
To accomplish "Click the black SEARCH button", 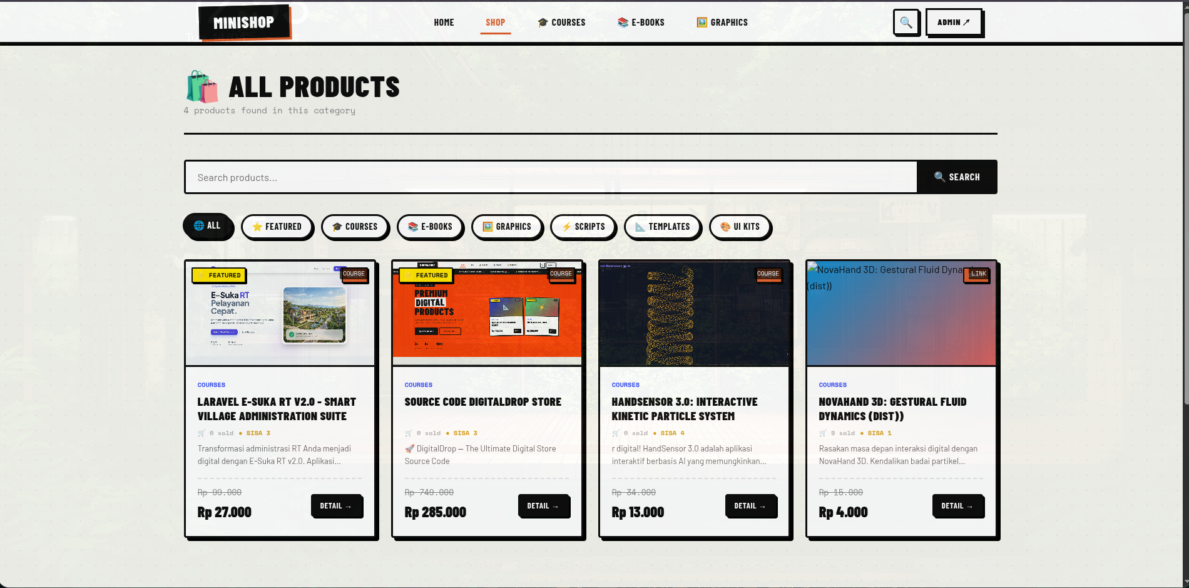I will [957, 177].
